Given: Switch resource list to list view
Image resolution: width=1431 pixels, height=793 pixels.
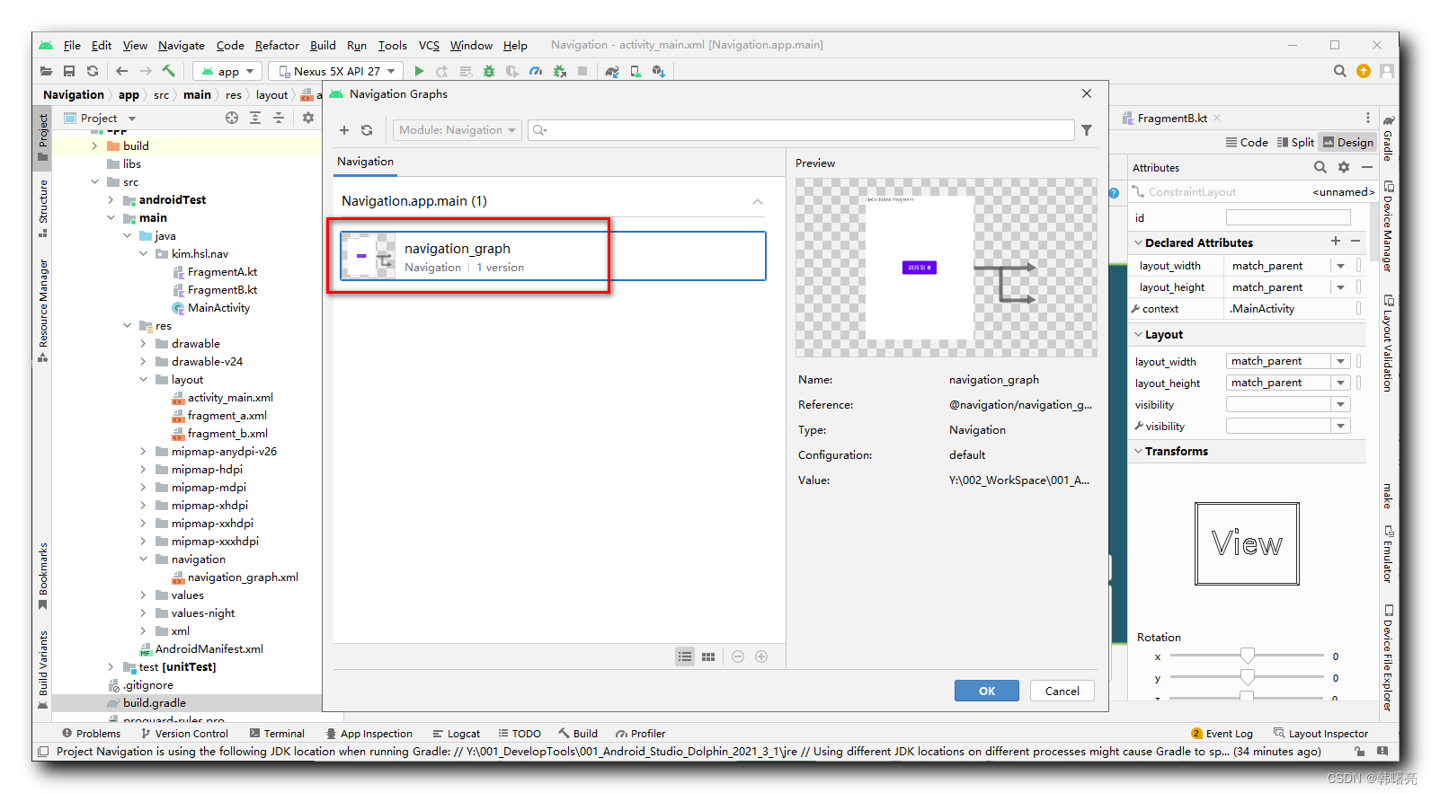Looking at the screenshot, I should [685, 656].
